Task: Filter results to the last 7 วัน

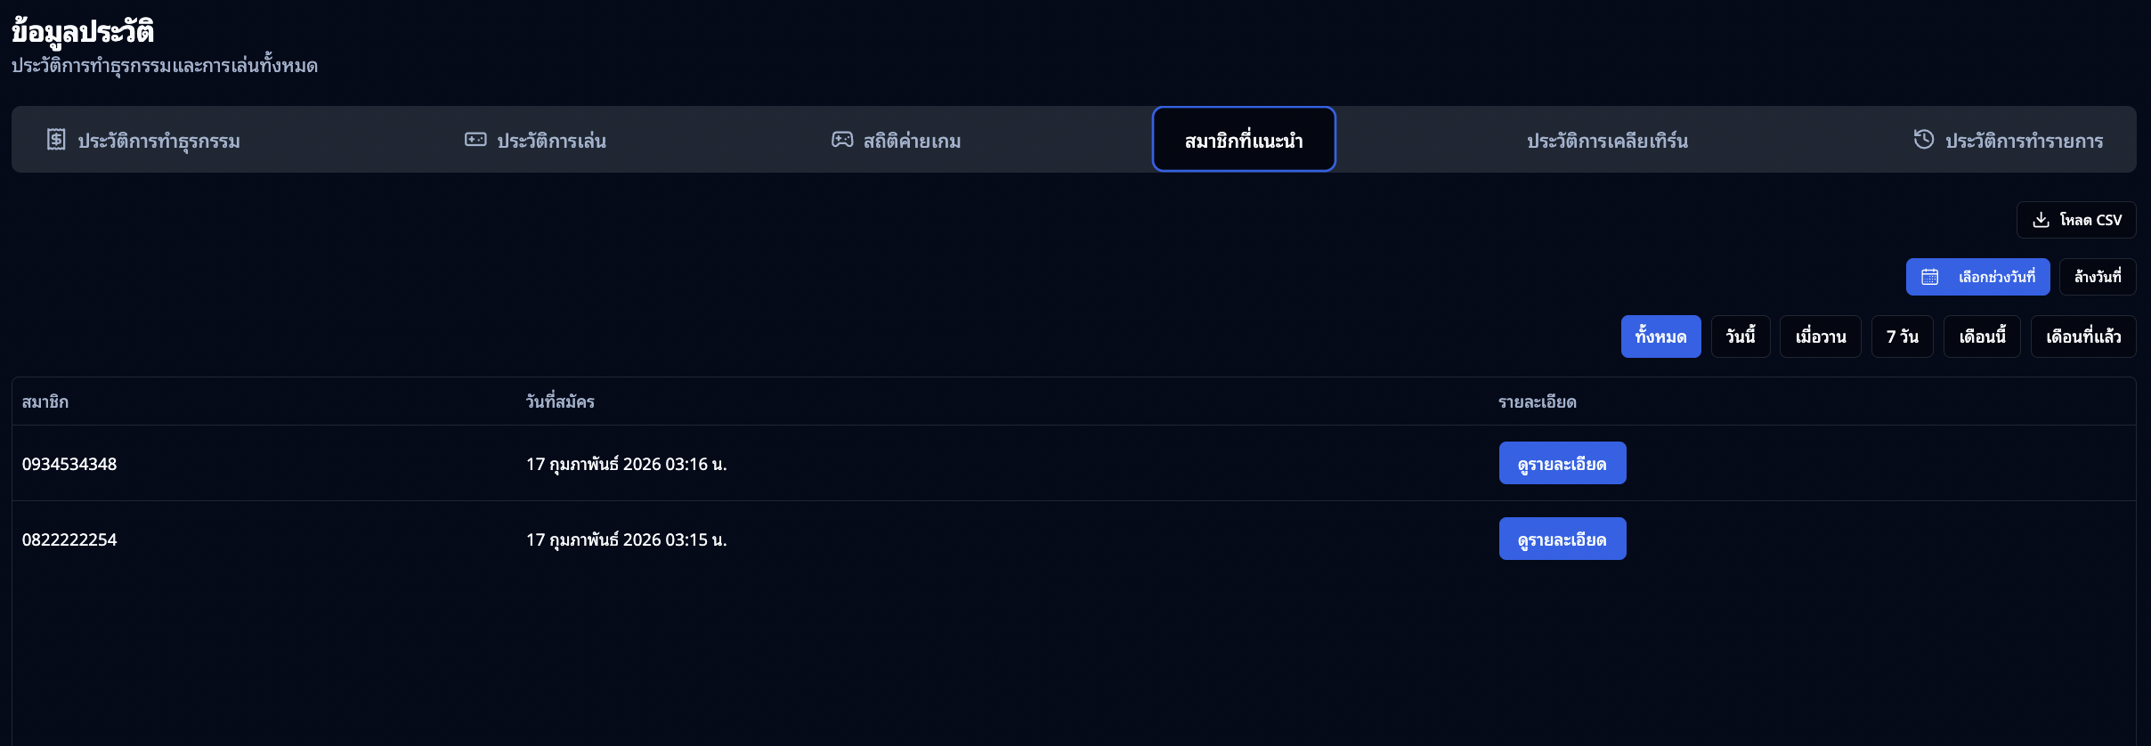Action: coord(1902,337)
